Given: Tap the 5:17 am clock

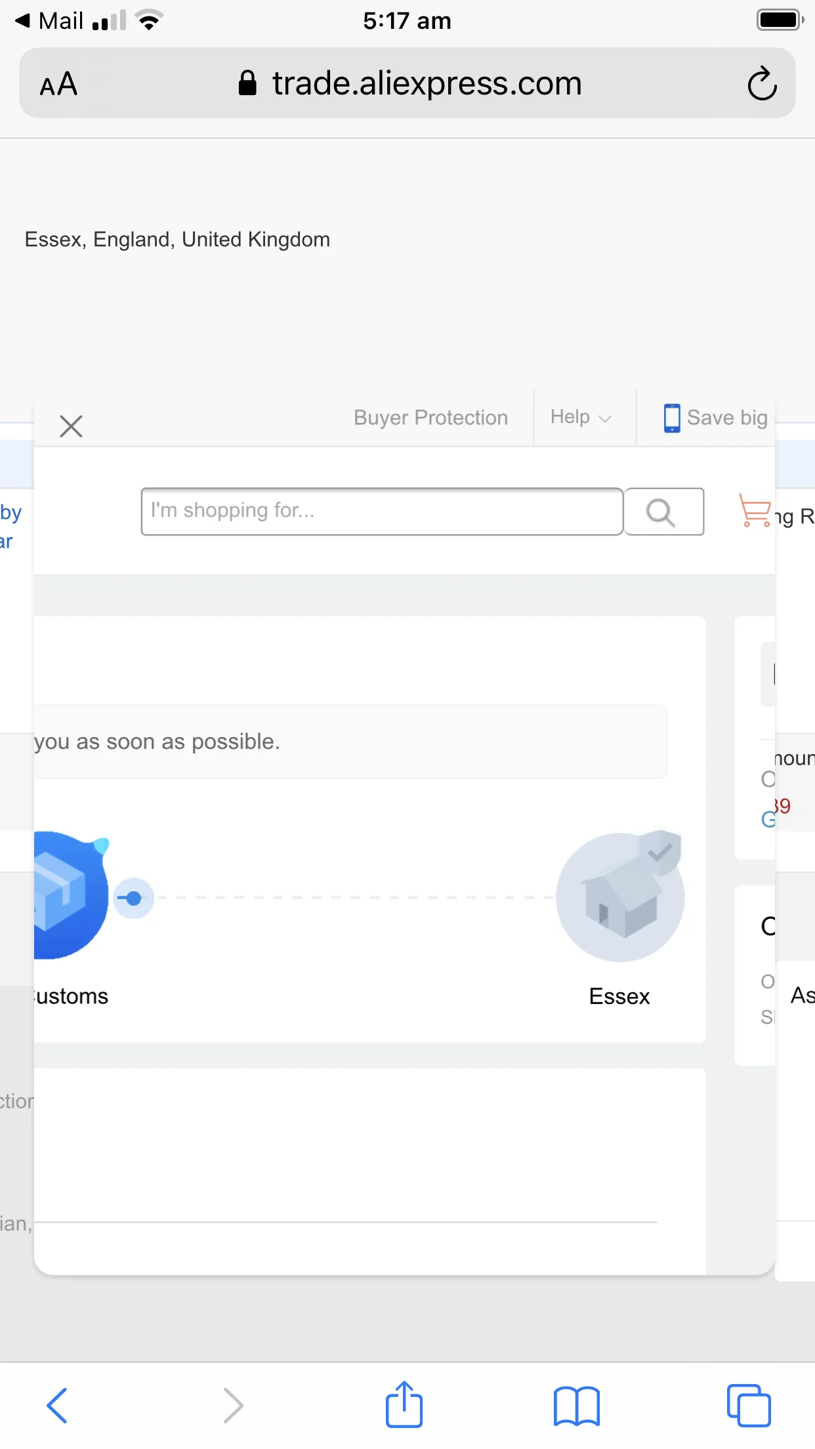Looking at the screenshot, I should point(407,20).
